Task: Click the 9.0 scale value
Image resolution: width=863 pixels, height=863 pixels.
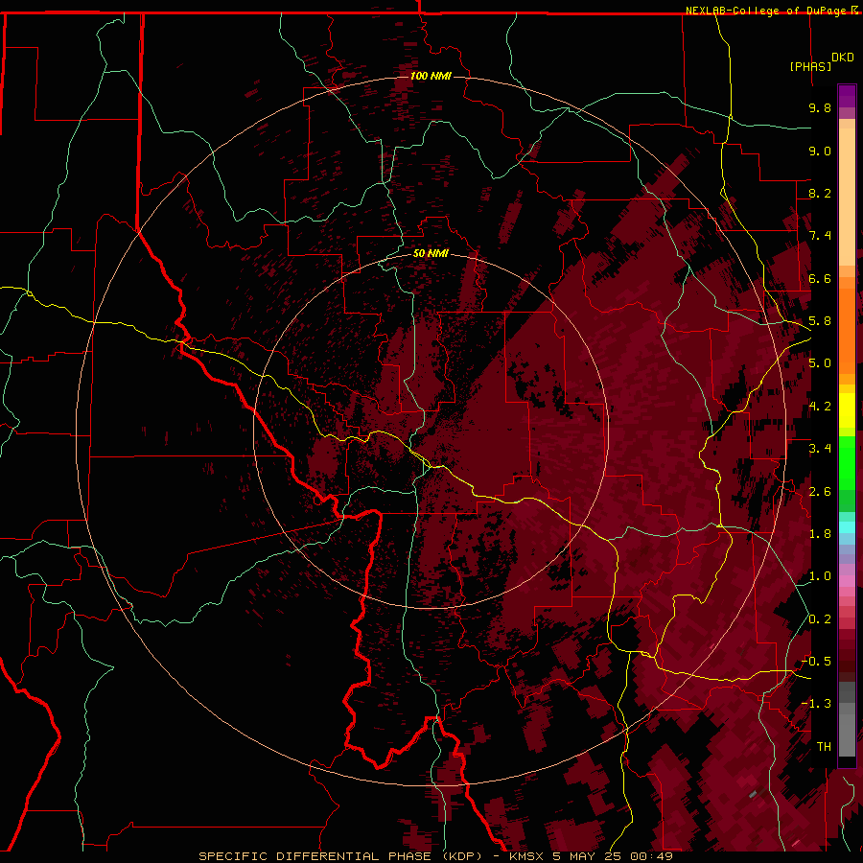Action: coord(820,151)
